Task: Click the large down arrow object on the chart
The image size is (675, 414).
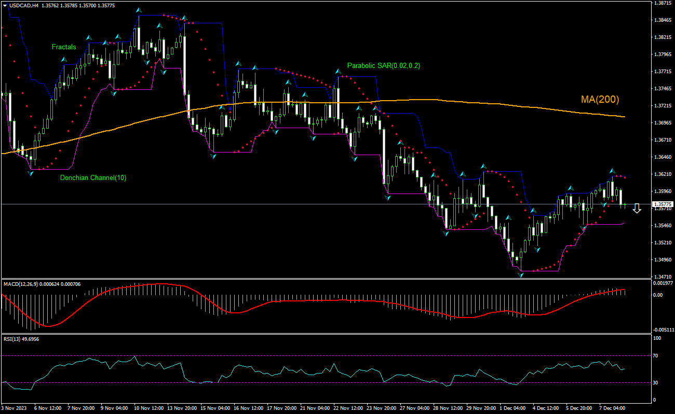Action: pos(637,209)
